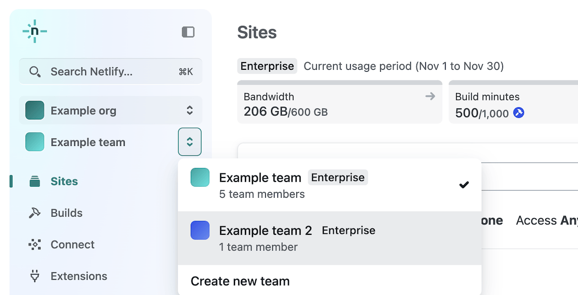Click Create new team
This screenshot has height=295, width=578.
240,281
